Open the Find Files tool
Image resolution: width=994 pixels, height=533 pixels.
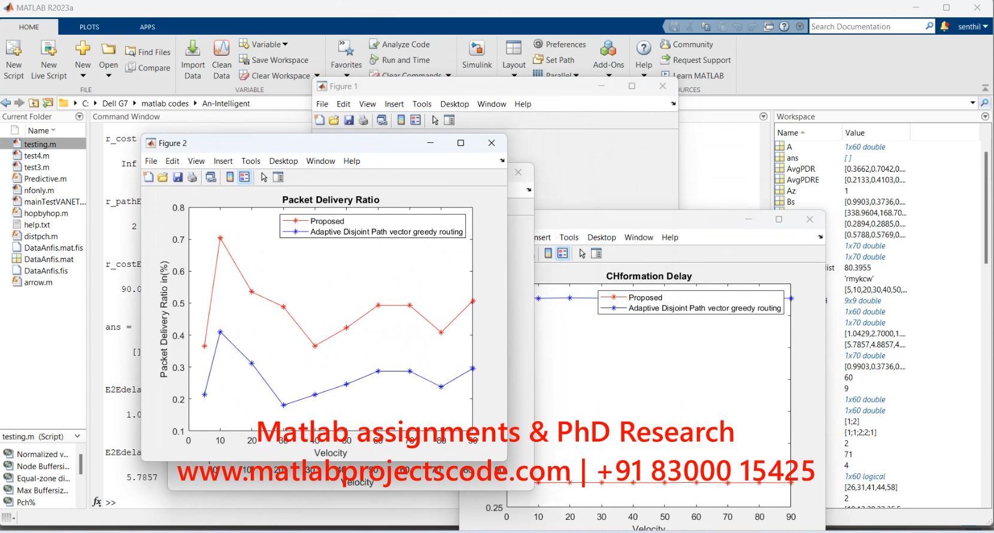point(148,52)
